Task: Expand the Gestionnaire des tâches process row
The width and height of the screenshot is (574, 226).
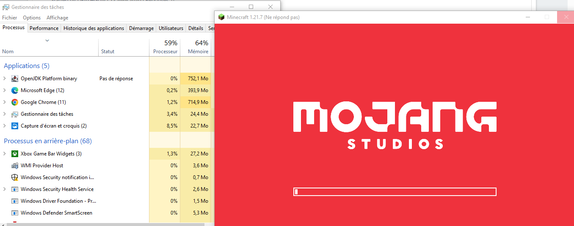Action: point(5,114)
